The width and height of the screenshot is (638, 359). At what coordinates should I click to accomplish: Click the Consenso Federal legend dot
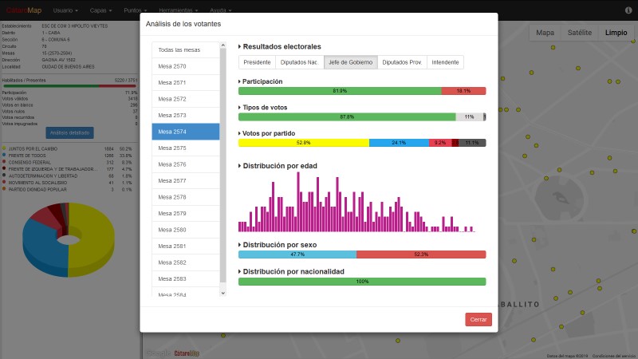click(x=4, y=162)
